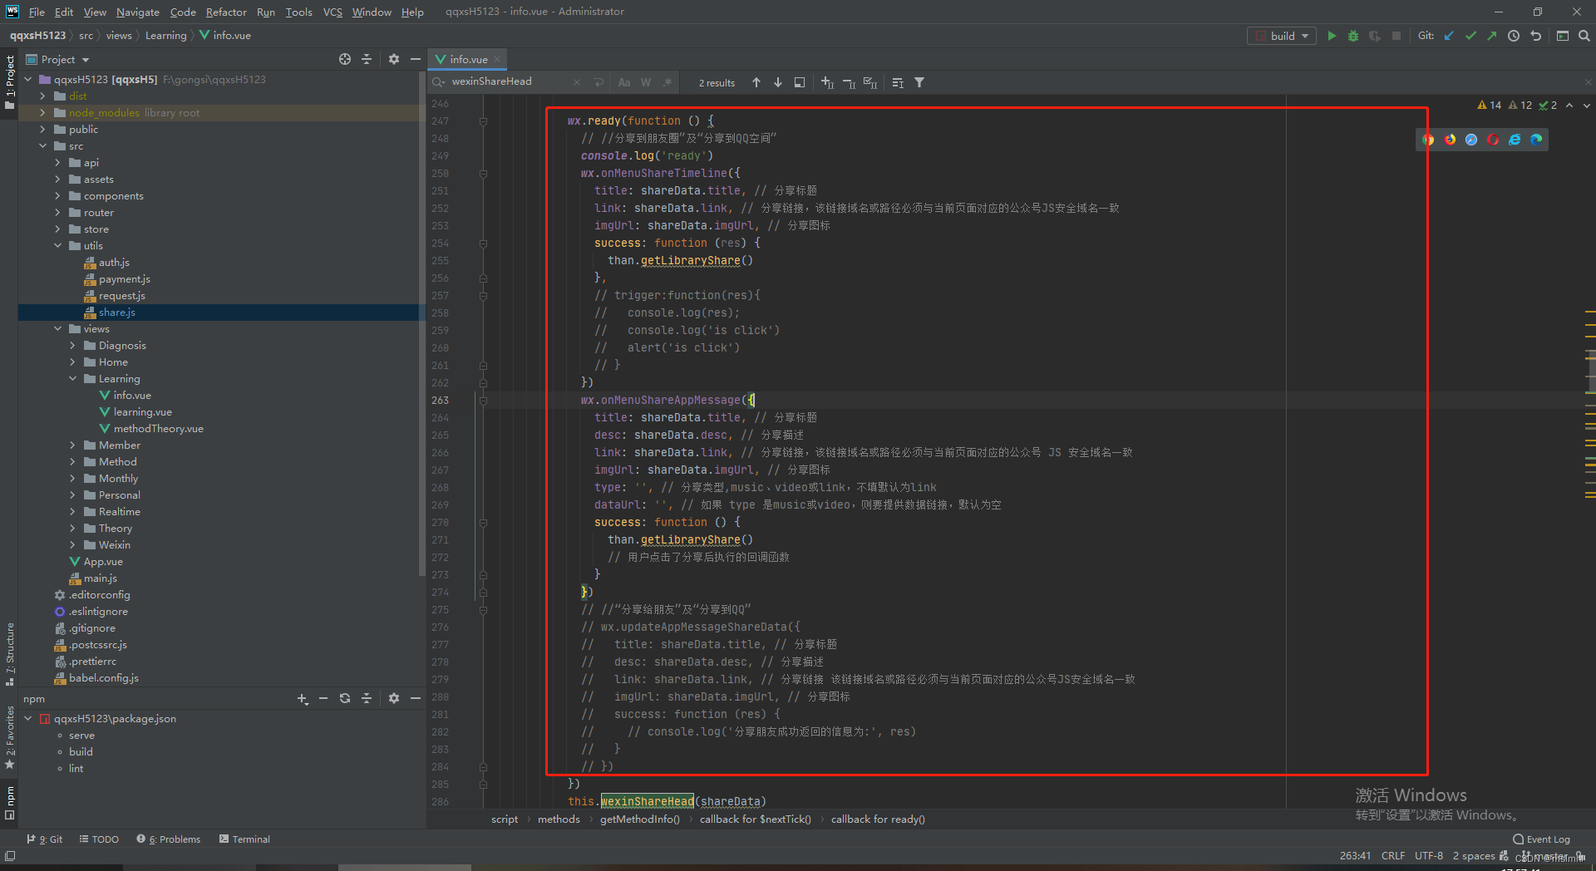Toggle Regex option in search bar
The width and height of the screenshot is (1596, 871).
[x=667, y=82]
